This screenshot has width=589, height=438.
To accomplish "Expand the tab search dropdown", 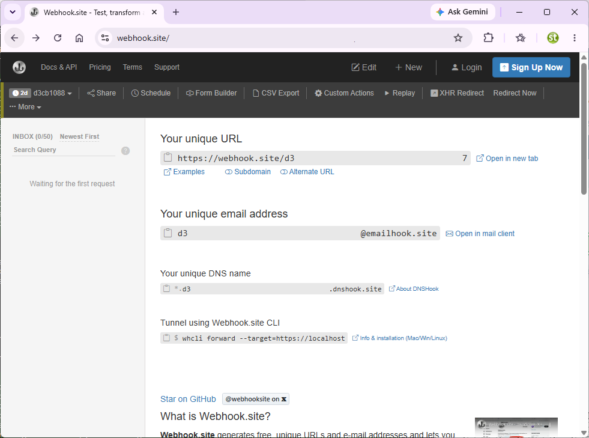I will (13, 12).
